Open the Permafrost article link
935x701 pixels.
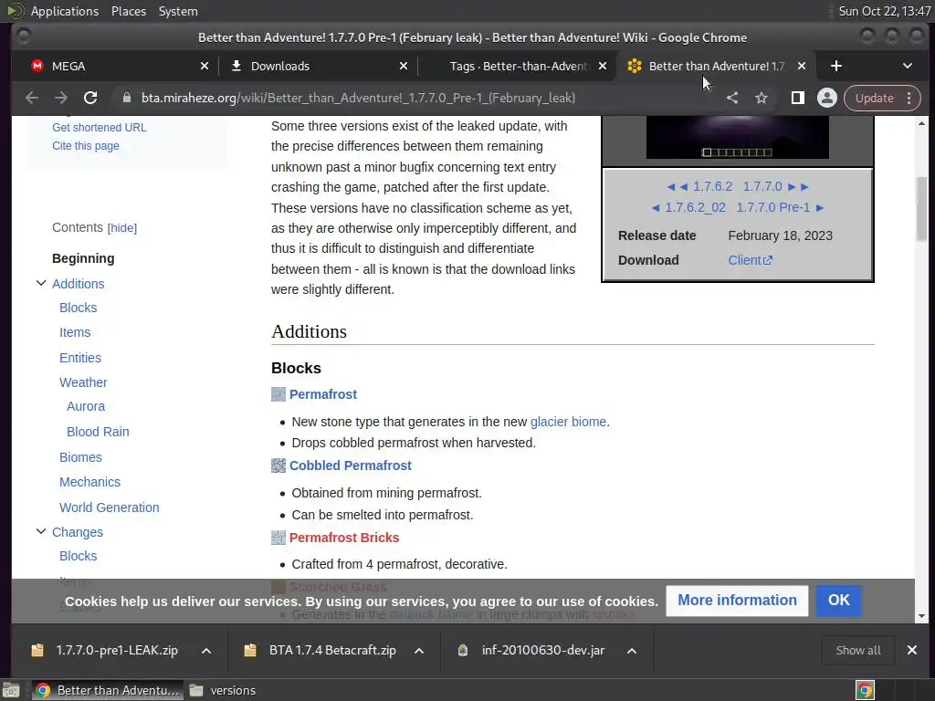click(x=323, y=394)
